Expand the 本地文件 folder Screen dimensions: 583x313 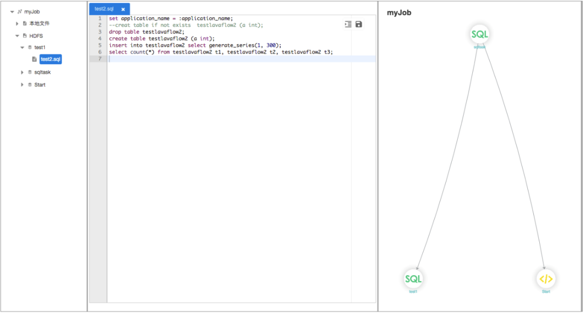(17, 23)
